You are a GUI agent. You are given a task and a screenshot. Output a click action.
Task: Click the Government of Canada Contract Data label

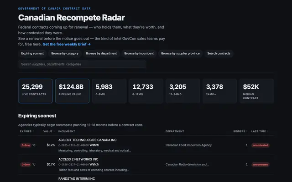click(54, 9)
